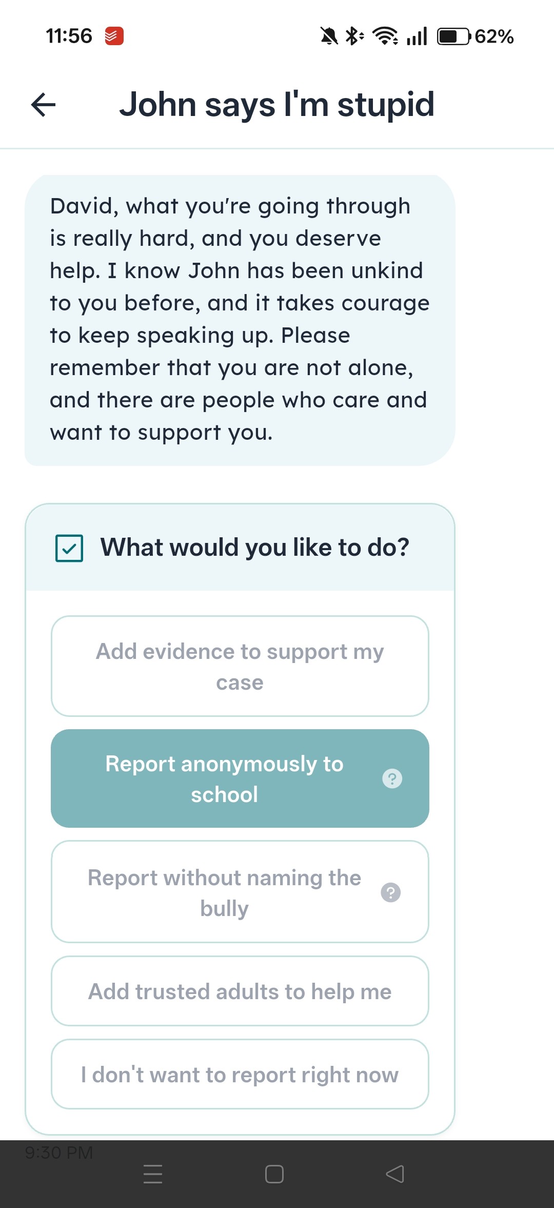This screenshot has height=1208, width=554.
Task: Tap the battery indicator icon
Action: 453,36
